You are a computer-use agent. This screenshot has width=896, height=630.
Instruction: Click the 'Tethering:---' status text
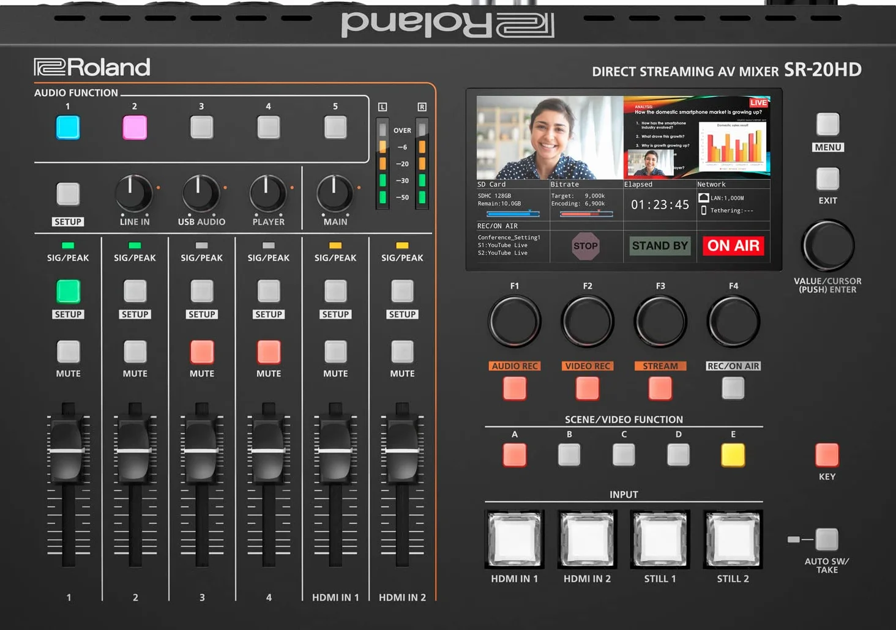click(x=732, y=210)
